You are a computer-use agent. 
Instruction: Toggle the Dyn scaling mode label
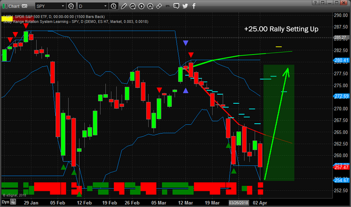5,201
